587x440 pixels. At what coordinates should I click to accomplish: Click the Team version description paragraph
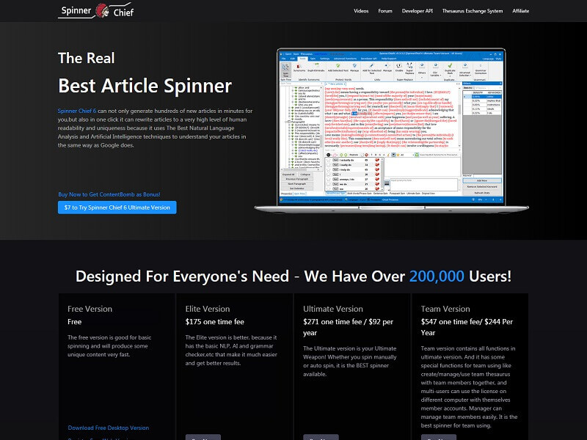469,387
